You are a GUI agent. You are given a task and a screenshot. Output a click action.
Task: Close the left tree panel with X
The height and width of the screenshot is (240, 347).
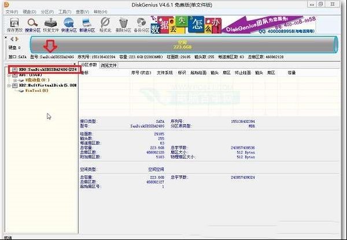tap(75, 64)
